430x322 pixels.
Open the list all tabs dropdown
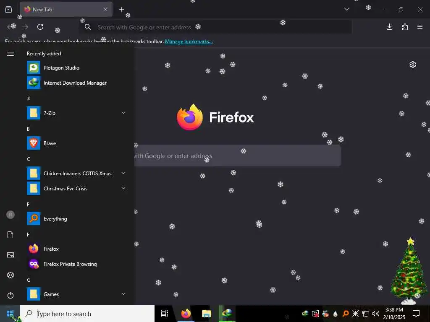[346, 9]
